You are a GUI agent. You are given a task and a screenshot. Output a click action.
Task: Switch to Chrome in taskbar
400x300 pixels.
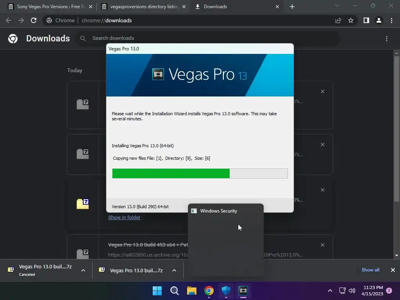click(x=209, y=291)
